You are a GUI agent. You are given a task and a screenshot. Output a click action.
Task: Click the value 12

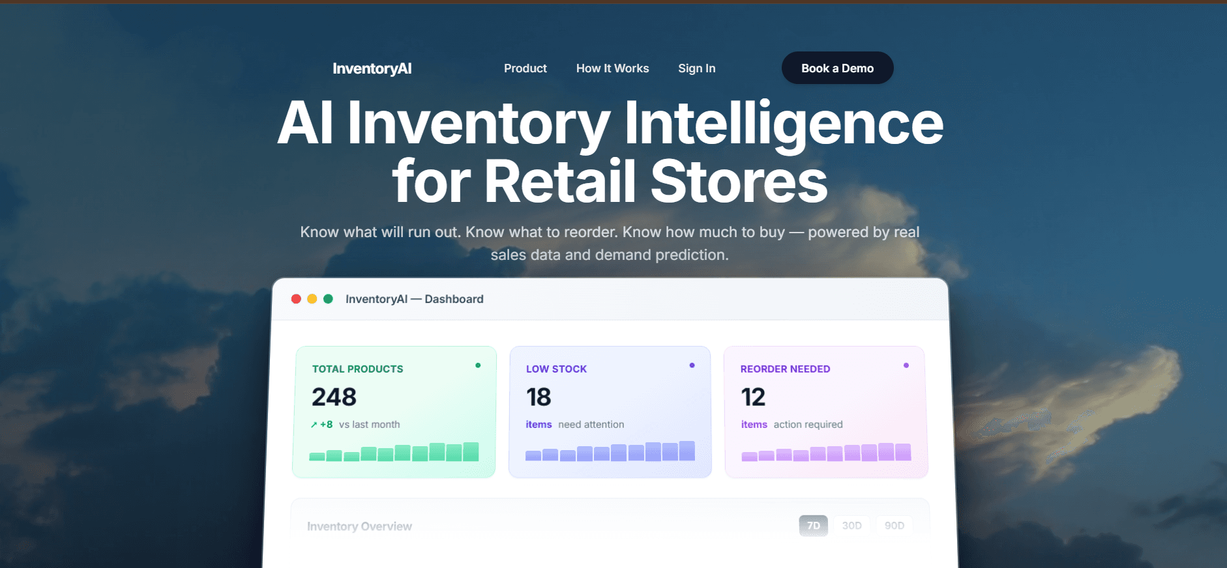click(x=753, y=397)
